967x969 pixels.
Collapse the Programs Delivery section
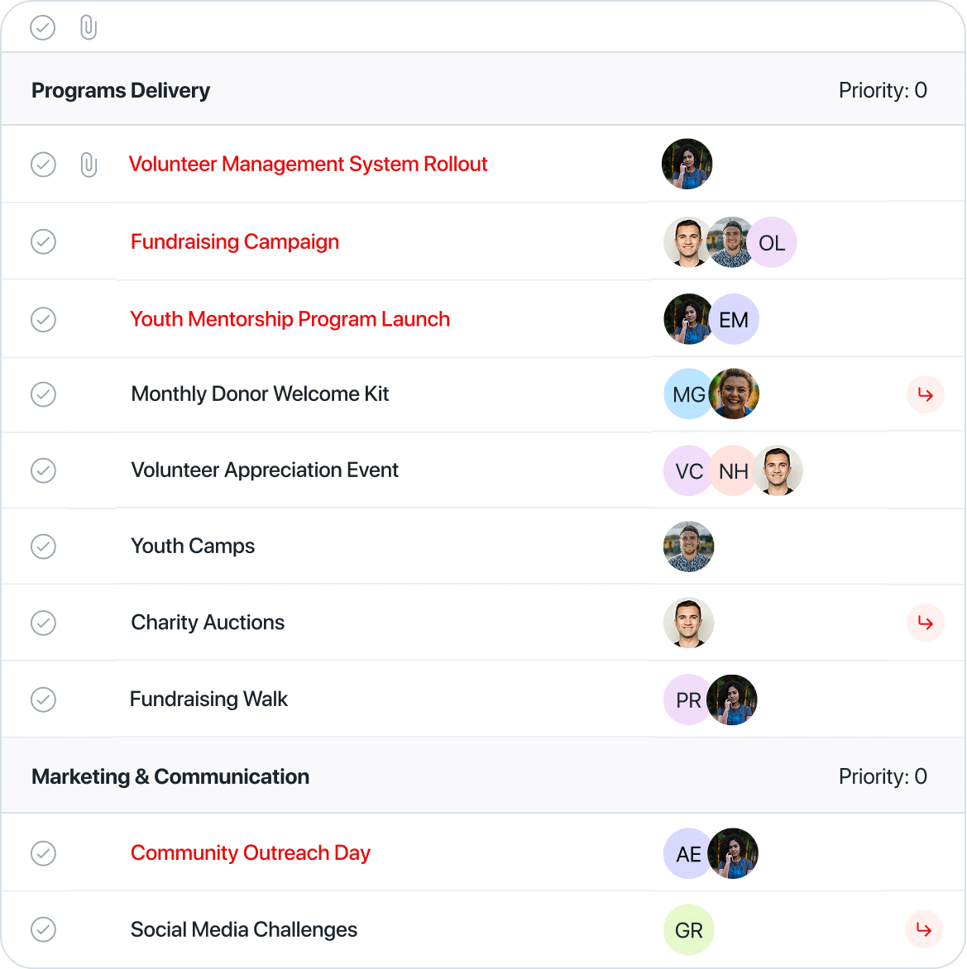pyautogui.click(x=121, y=90)
